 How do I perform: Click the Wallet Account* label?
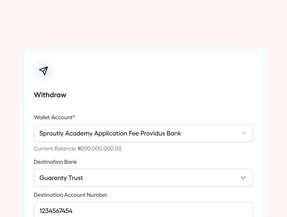(54, 117)
